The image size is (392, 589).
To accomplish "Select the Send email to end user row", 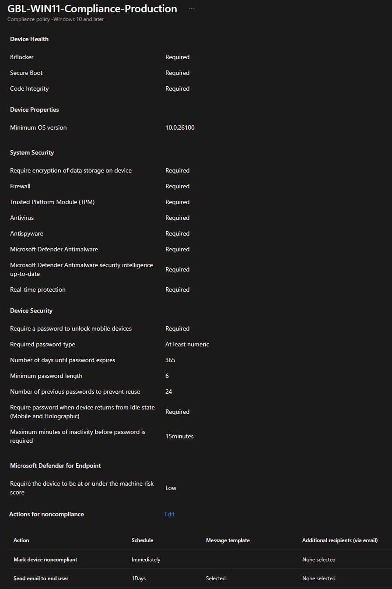I will click(x=41, y=578).
